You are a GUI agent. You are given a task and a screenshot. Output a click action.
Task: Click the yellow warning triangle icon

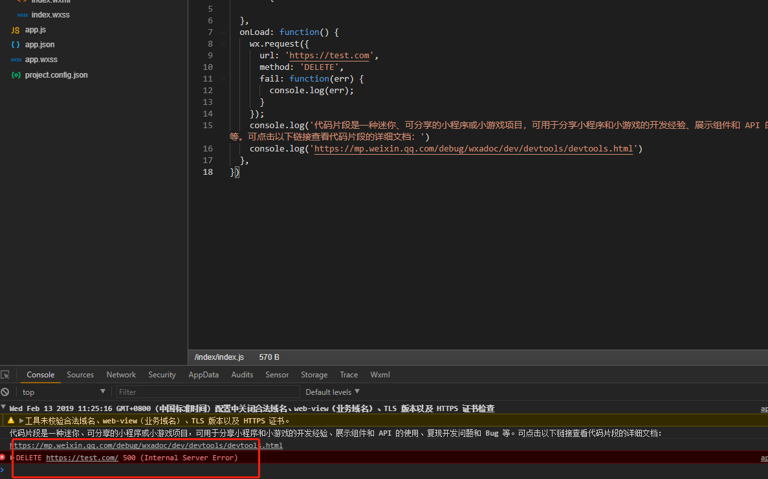pyautogui.click(x=11, y=420)
